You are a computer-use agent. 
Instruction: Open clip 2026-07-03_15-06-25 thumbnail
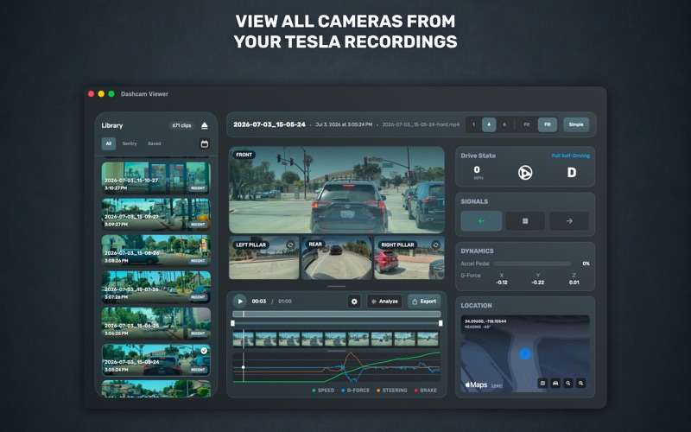(x=156, y=323)
